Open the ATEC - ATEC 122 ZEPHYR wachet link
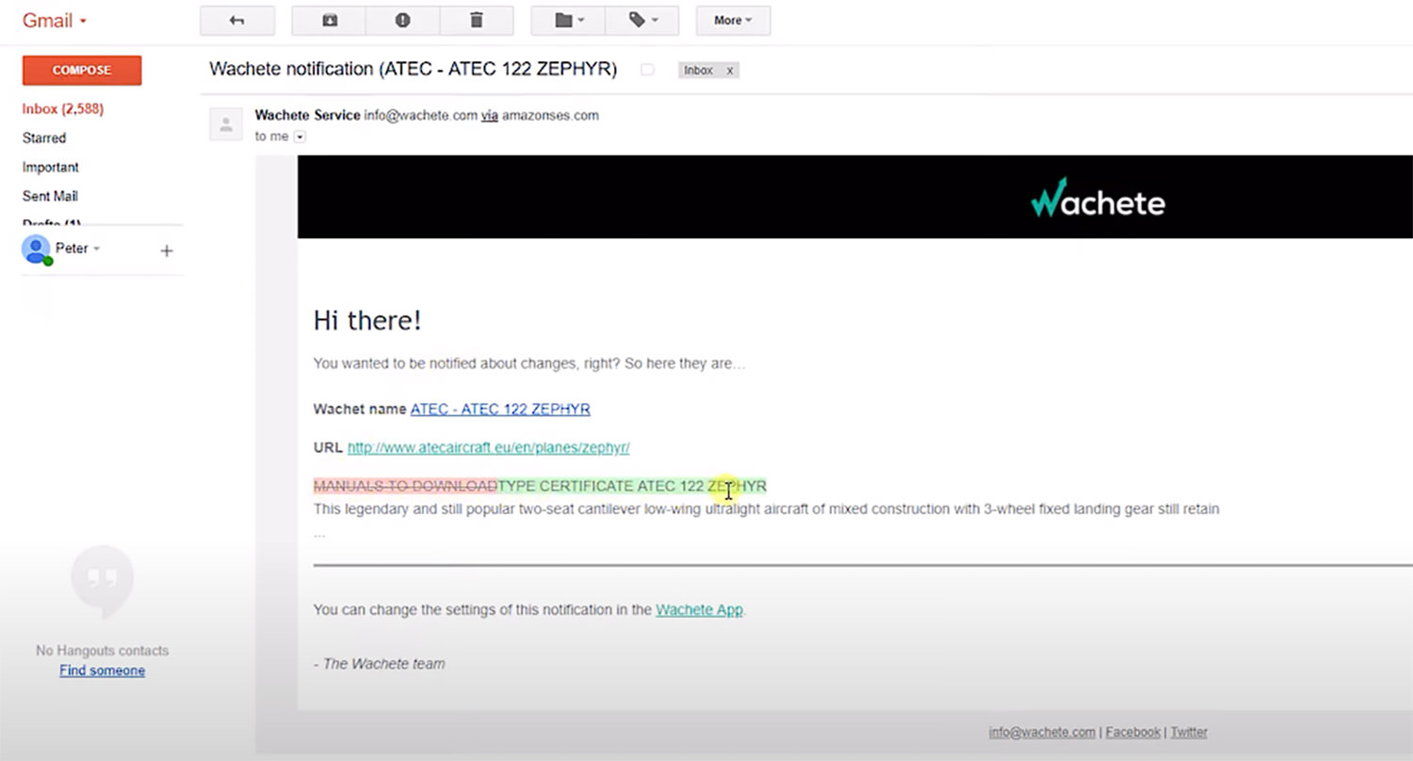This screenshot has height=761, width=1413. click(500, 409)
